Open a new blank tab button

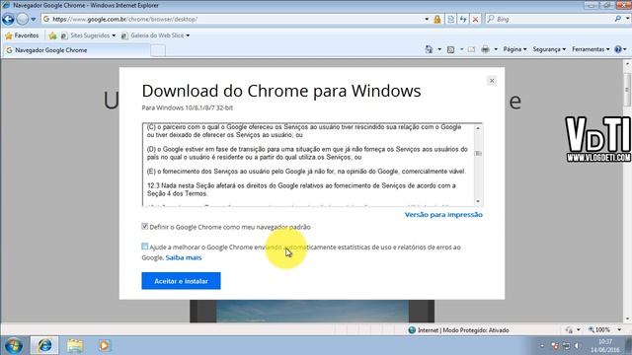pos(158,50)
